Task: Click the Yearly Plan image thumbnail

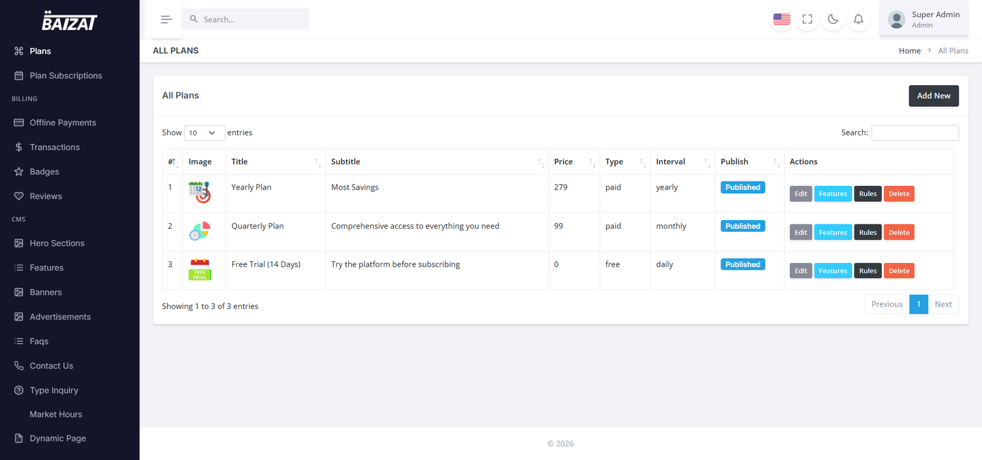Action: (199, 193)
